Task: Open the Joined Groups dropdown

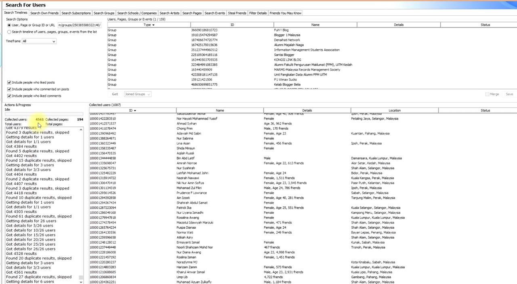Action: point(137,94)
